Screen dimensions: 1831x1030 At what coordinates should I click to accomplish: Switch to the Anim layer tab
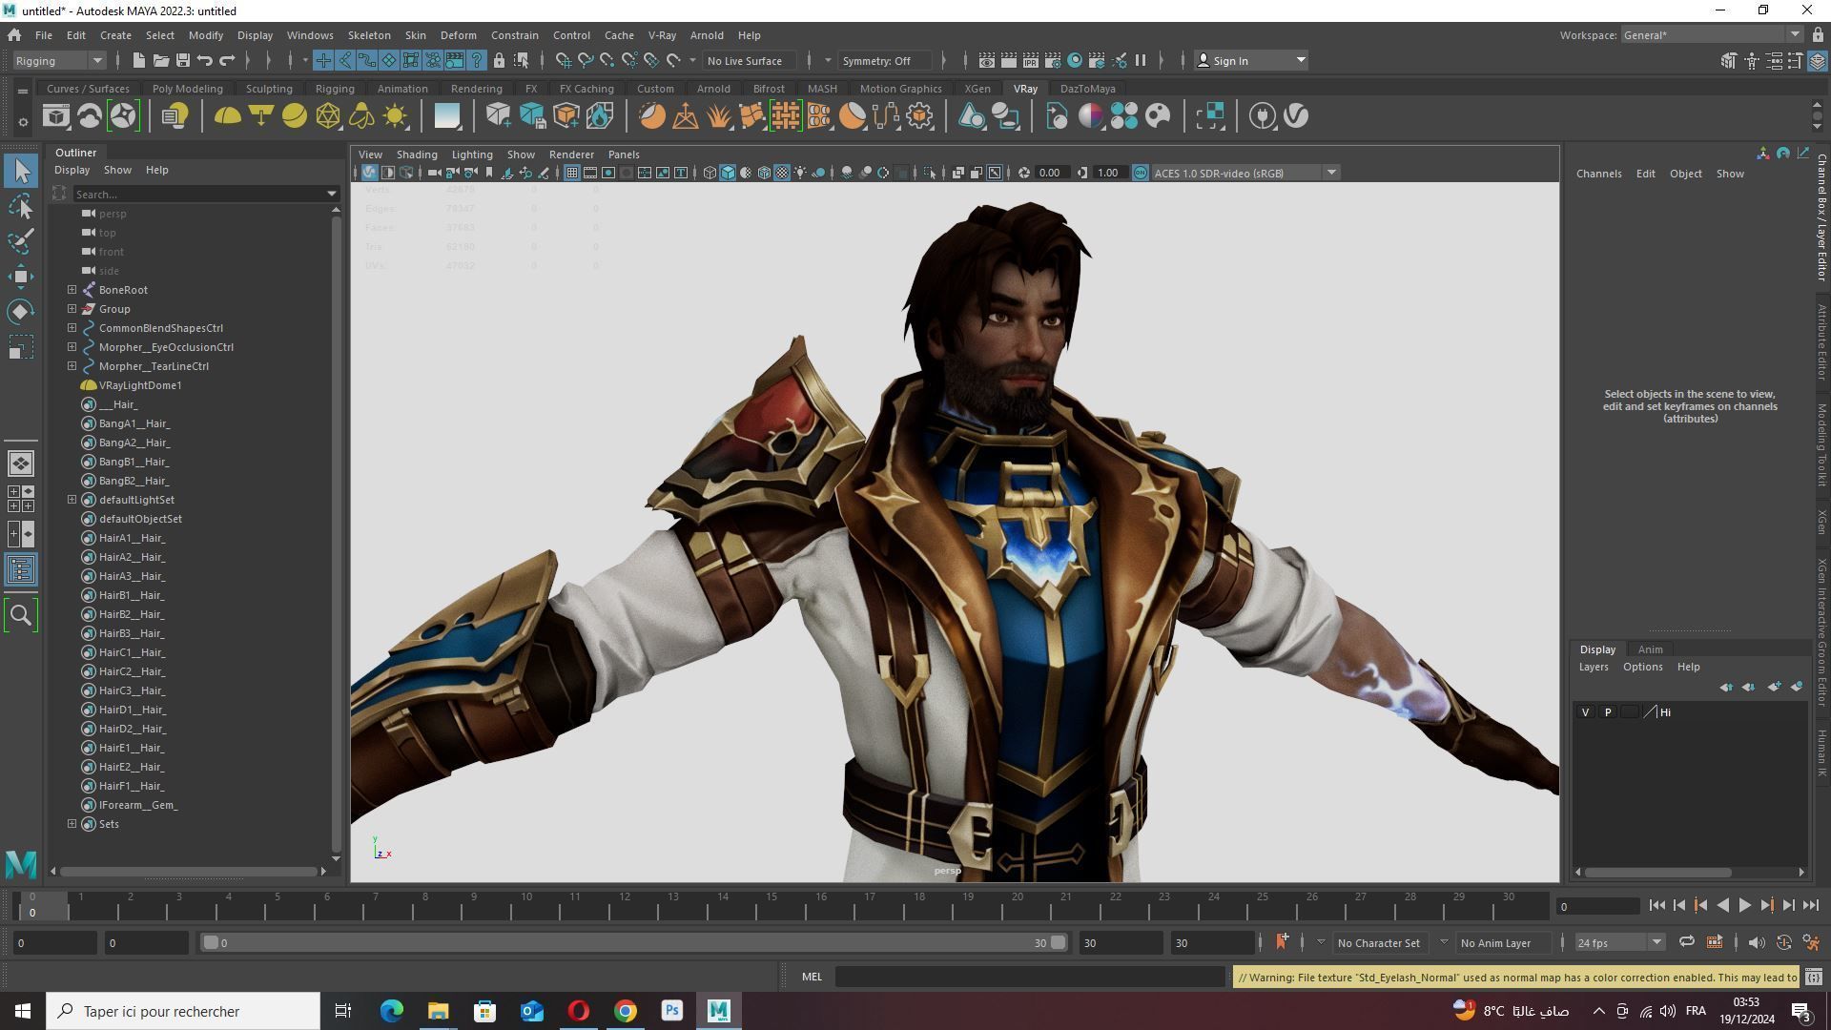pyautogui.click(x=1650, y=649)
